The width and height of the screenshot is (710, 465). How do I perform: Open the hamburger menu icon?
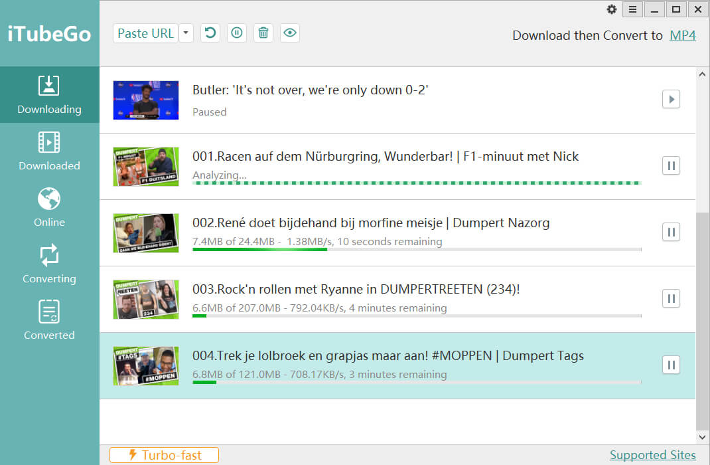632,9
